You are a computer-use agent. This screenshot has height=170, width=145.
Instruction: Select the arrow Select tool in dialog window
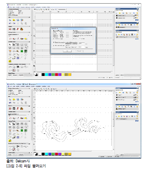10,45
